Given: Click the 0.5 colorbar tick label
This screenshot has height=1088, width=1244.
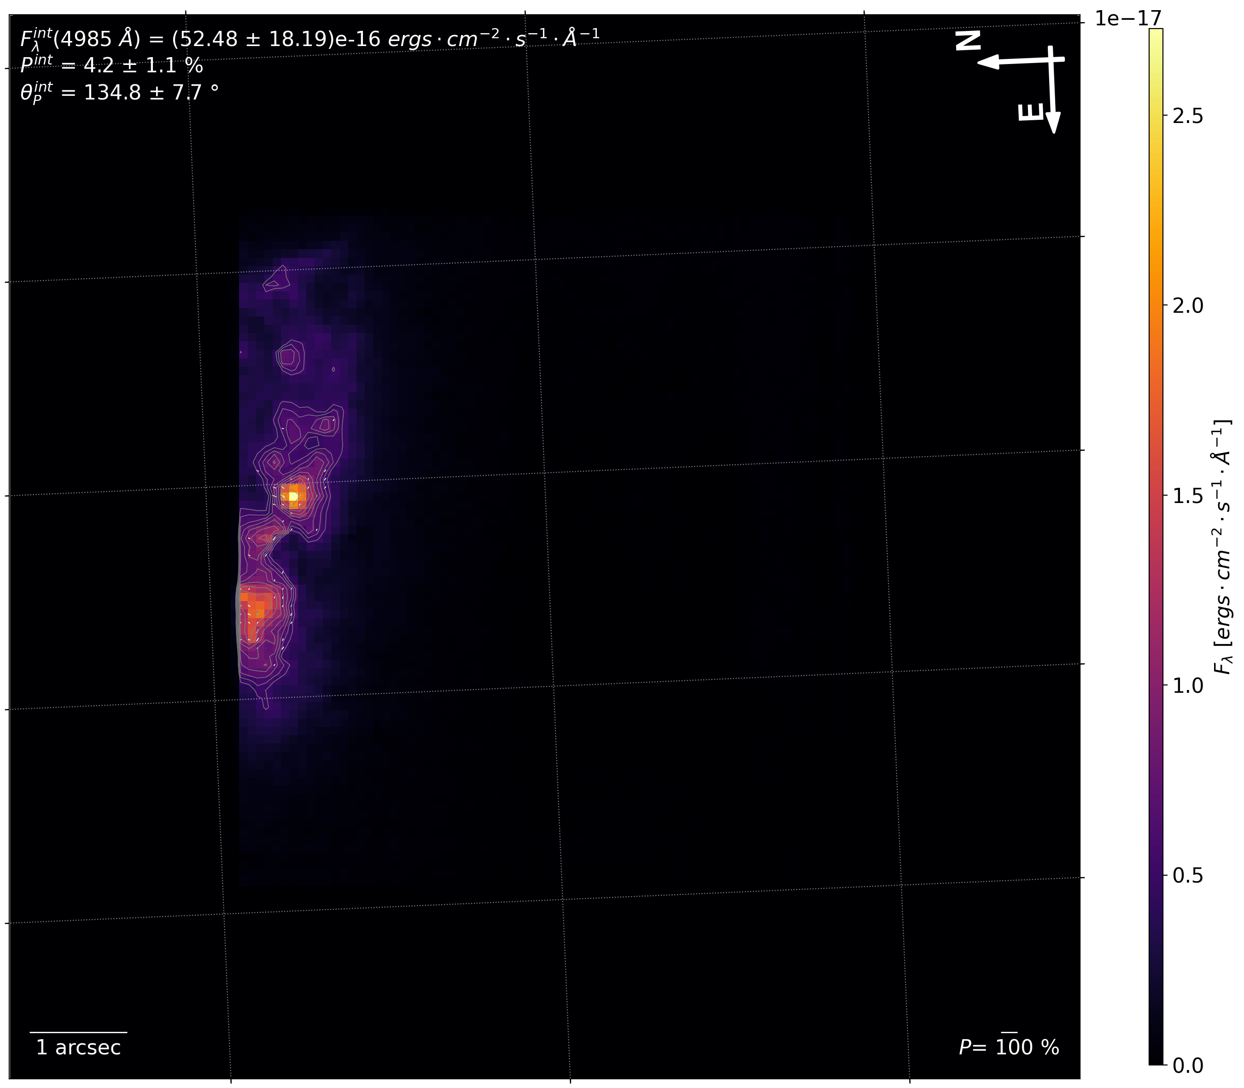Looking at the screenshot, I should coord(1187,875).
